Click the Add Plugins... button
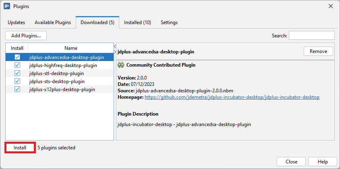The image size is (340, 169). pyautogui.click(x=26, y=36)
